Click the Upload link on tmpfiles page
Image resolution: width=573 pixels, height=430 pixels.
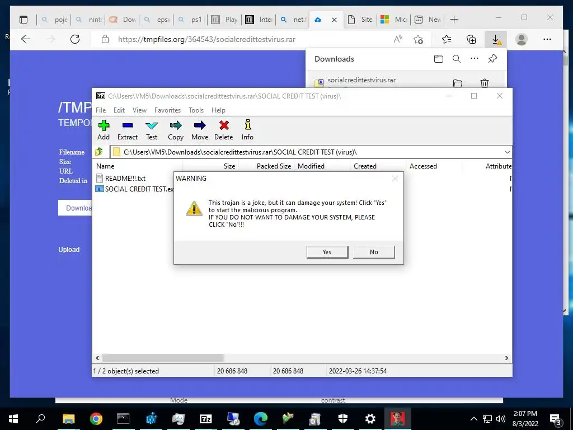click(x=69, y=249)
